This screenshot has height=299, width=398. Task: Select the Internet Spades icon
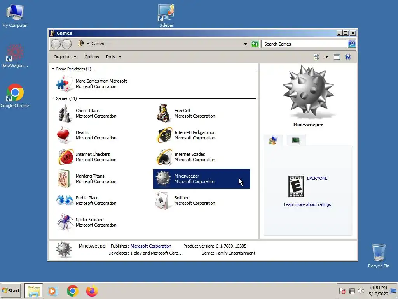[164, 157]
